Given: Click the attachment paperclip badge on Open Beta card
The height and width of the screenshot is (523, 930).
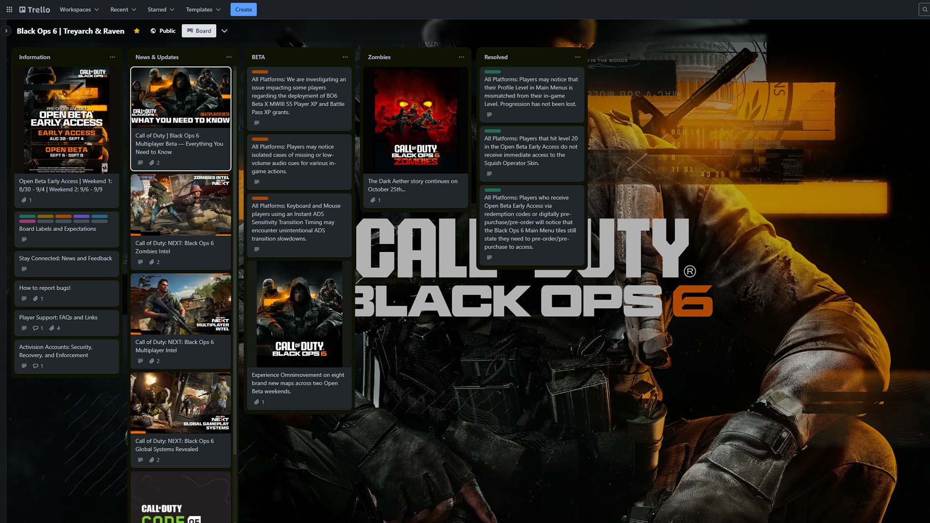Looking at the screenshot, I should coord(23,200).
